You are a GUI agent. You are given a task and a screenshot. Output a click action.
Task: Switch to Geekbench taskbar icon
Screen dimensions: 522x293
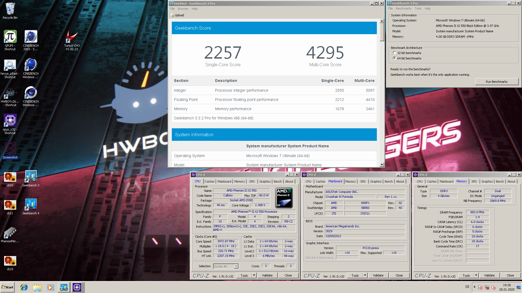(x=64, y=287)
